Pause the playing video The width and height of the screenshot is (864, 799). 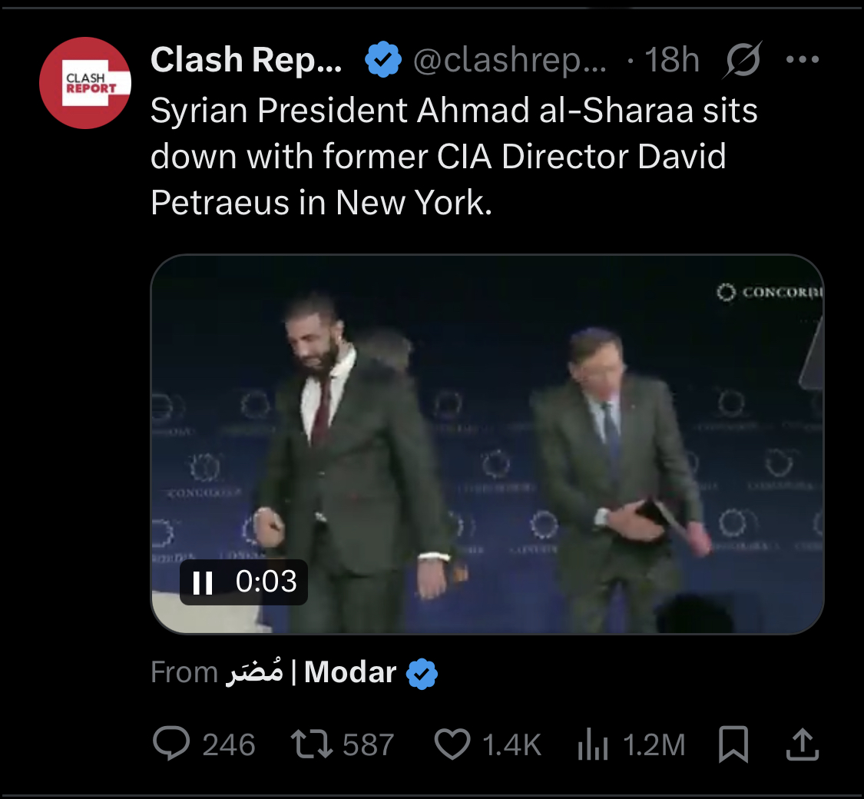click(203, 582)
